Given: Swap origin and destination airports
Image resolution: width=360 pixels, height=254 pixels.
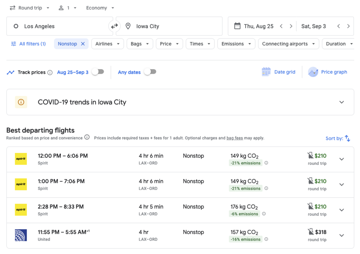Looking at the screenshot, I should tap(114, 26).
